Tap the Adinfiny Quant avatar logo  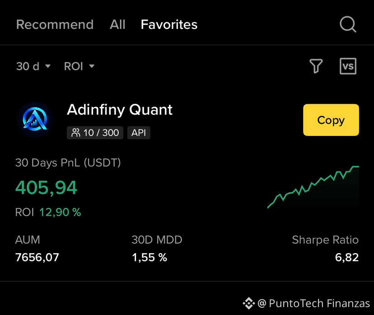pos(35,120)
